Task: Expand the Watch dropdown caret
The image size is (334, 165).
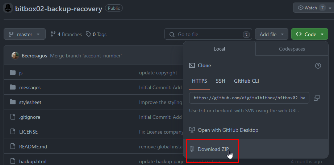Action: (330, 8)
